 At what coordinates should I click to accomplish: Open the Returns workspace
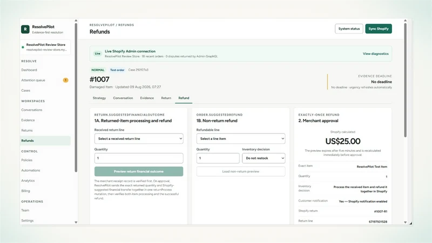[26, 130]
